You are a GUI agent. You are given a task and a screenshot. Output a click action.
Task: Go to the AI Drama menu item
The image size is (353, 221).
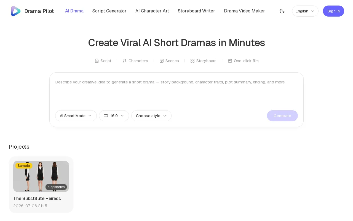pos(74,11)
